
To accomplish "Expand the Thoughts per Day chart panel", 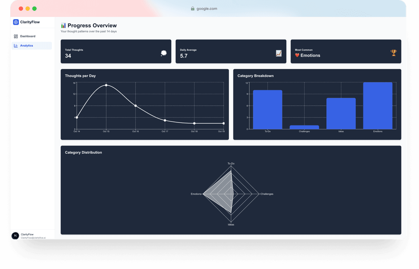I will [x=145, y=104].
